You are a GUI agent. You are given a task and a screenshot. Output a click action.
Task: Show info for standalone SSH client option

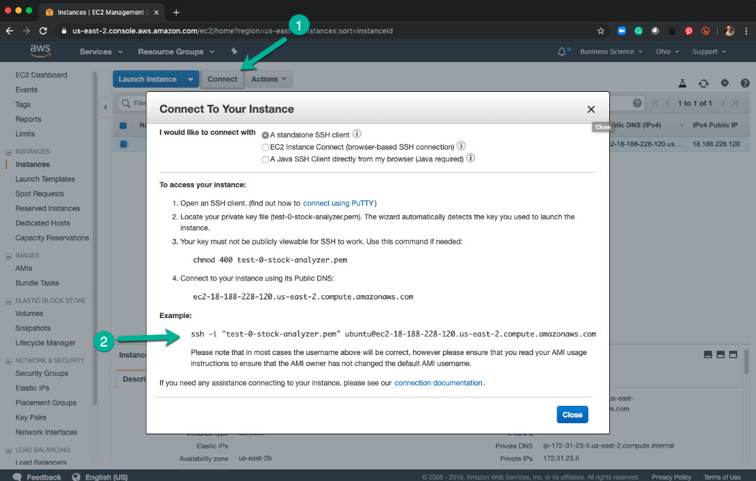pos(357,134)
